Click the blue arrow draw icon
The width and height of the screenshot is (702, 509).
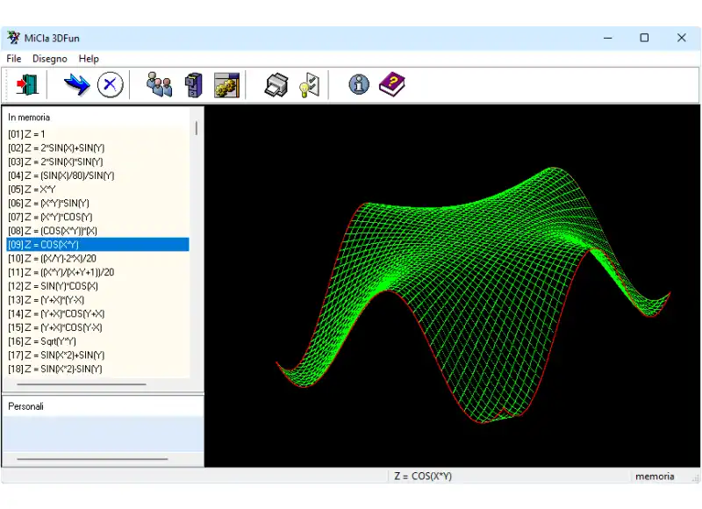(x=76, y=84)
